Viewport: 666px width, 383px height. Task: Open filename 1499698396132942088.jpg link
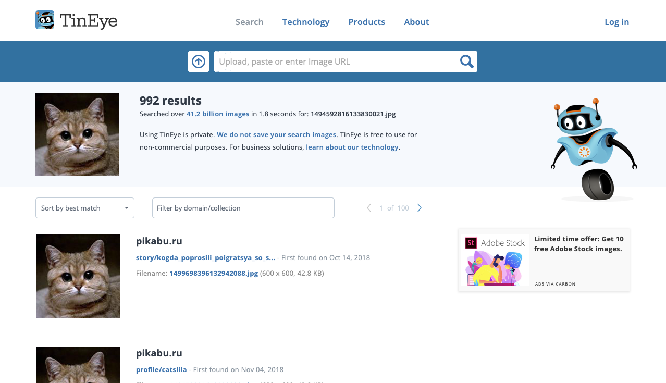tap(214, 273)
